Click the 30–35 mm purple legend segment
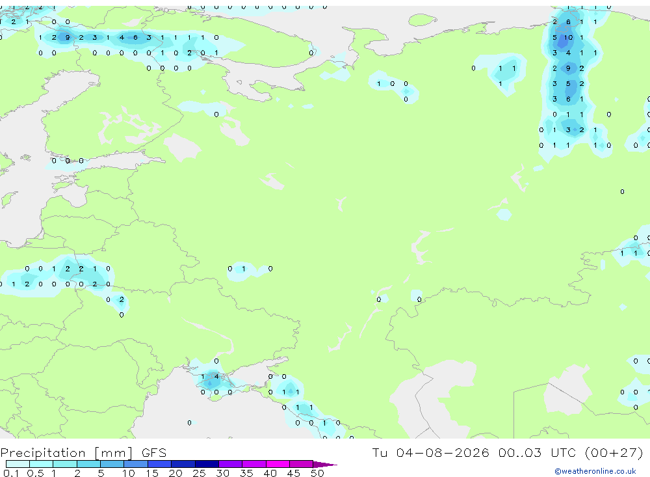 [230, 464]
